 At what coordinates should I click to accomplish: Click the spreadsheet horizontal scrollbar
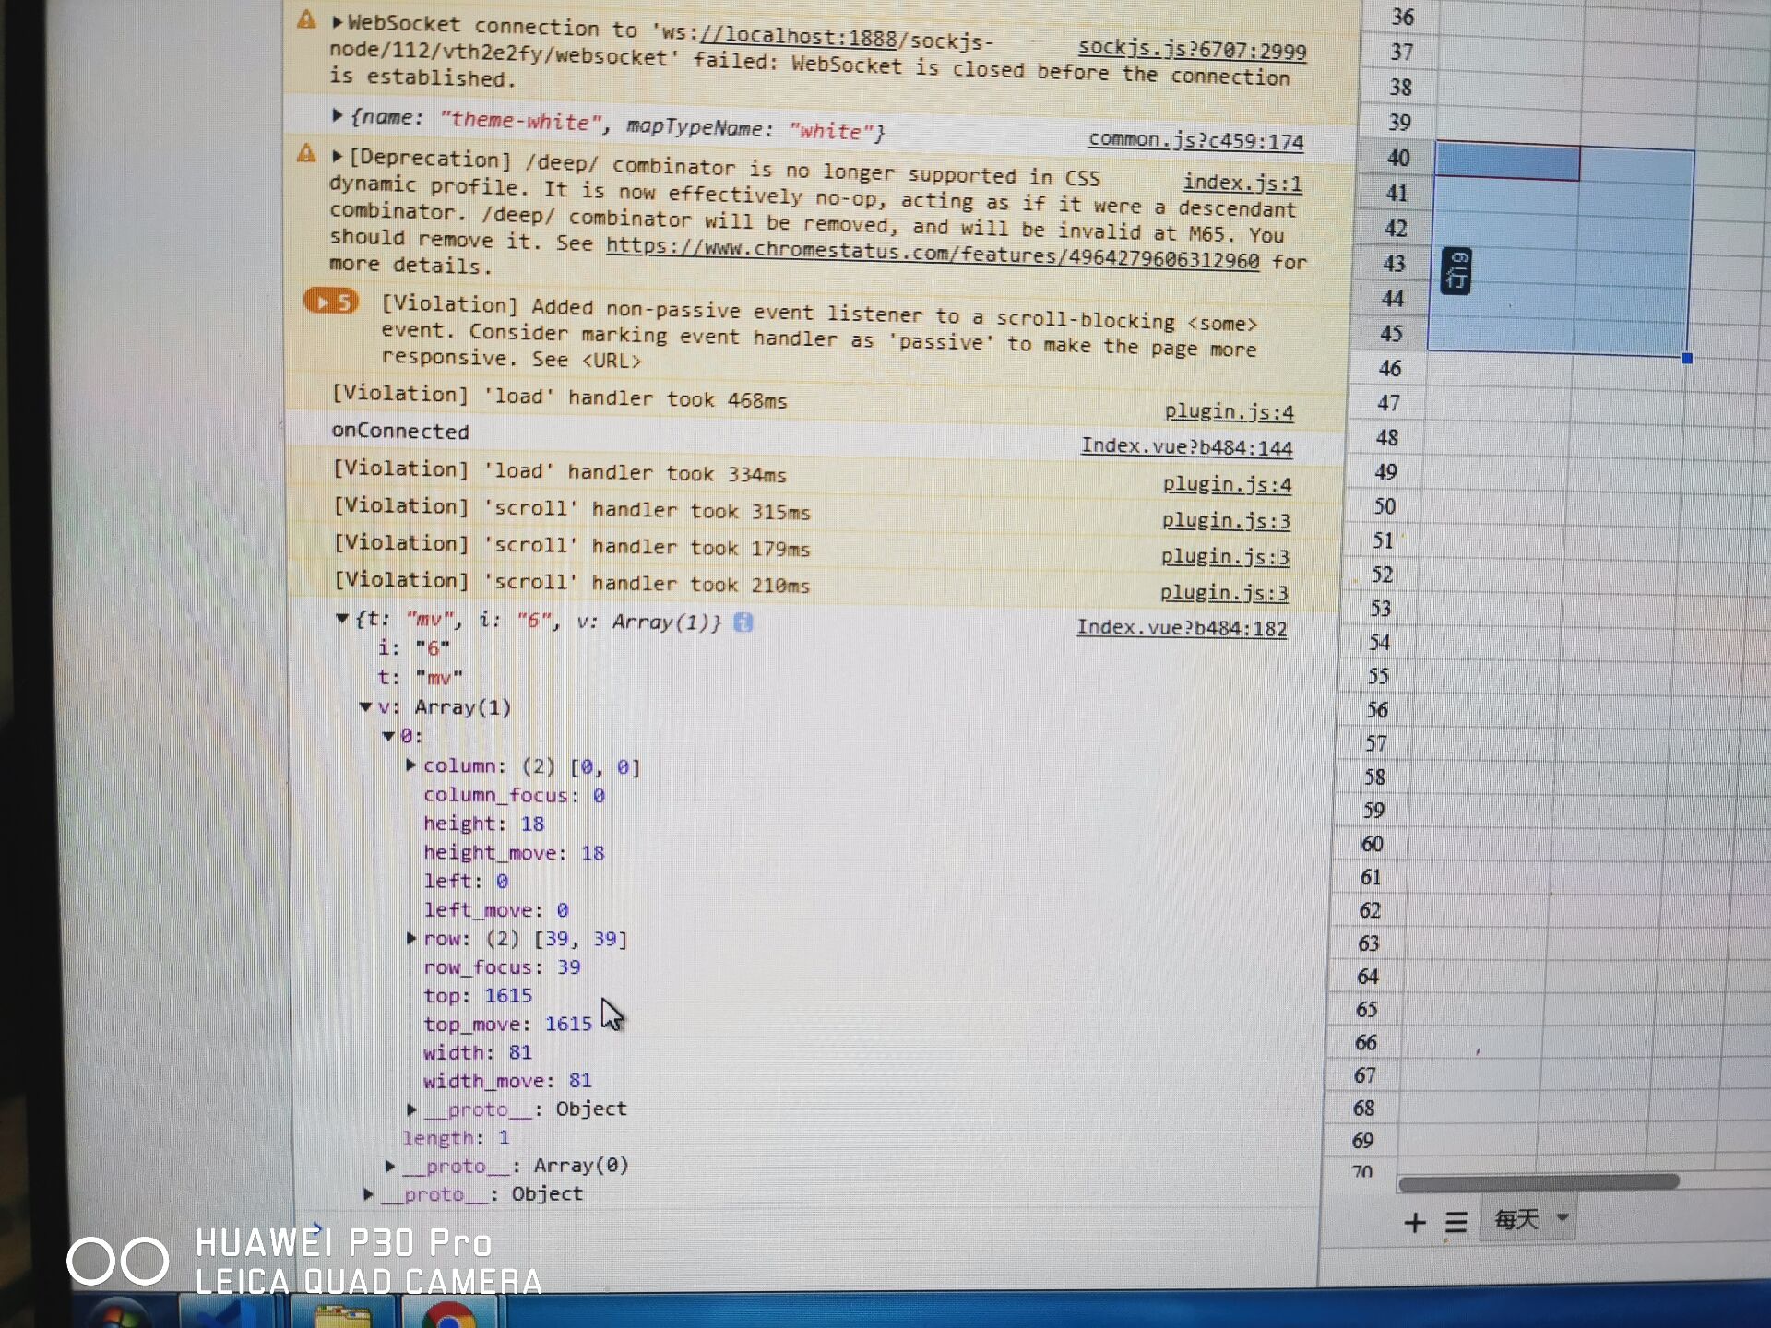click(x=1538, y=1181)
